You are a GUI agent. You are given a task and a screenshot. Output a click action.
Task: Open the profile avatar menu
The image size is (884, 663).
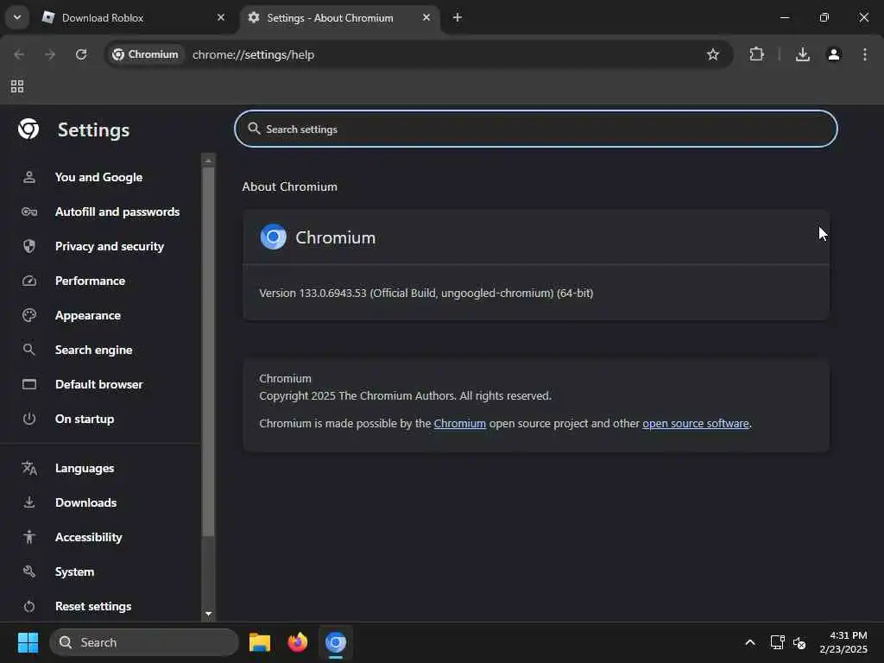tap(834, 54)
